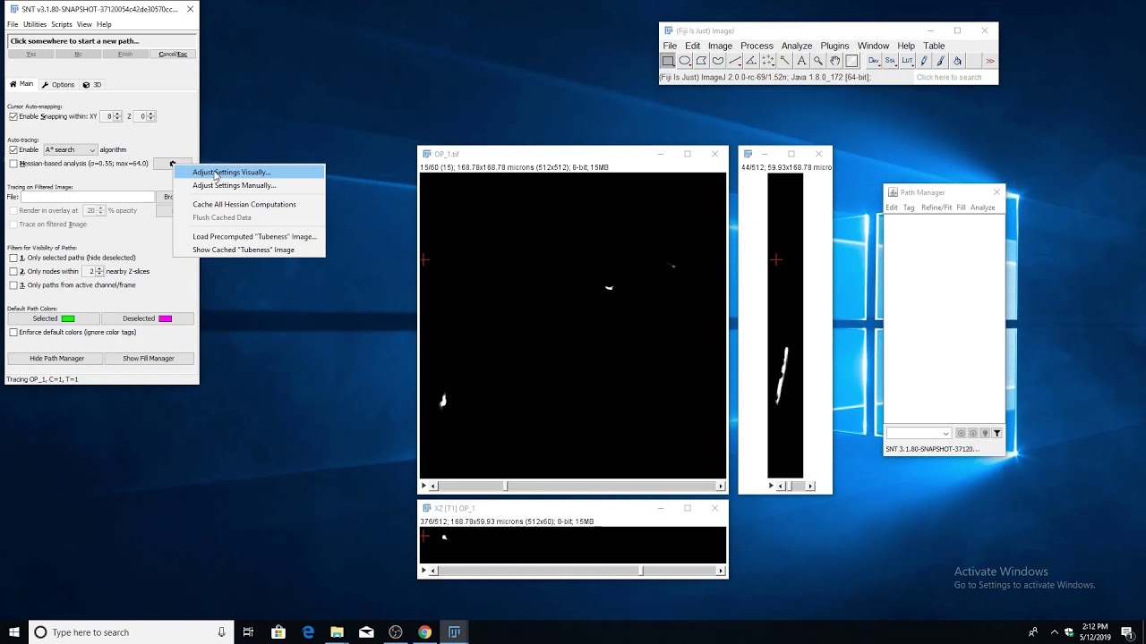The height and width of the screenshot is (644, 1146).
Task: Select the Hand scrolling tool
Action: tap(834, 61)
